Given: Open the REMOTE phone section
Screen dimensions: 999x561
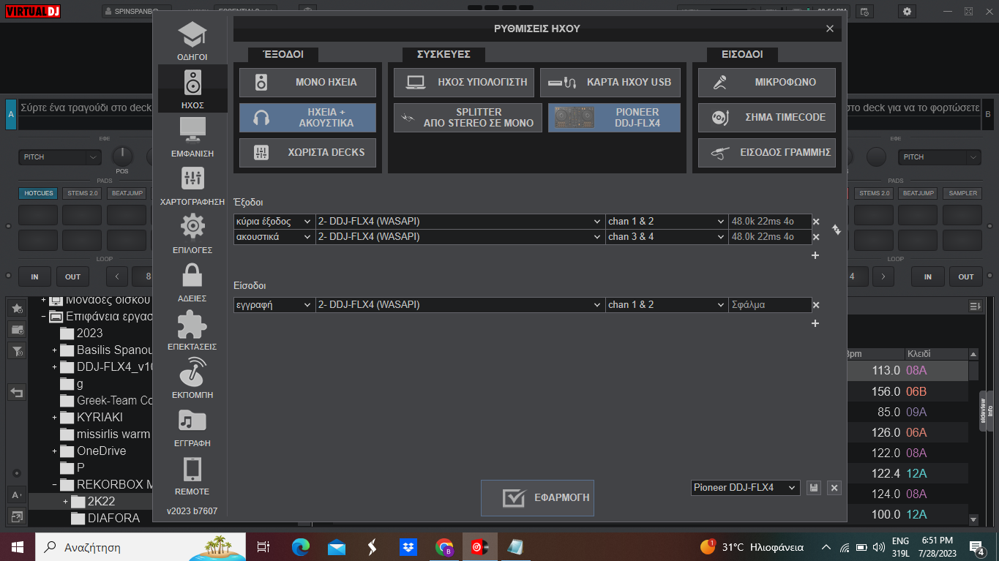Looking at the screenshot, I should [192, 475].
